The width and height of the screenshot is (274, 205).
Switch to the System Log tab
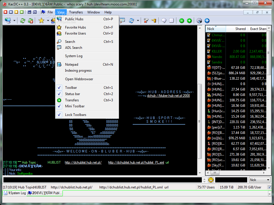(x=15, y=193)
